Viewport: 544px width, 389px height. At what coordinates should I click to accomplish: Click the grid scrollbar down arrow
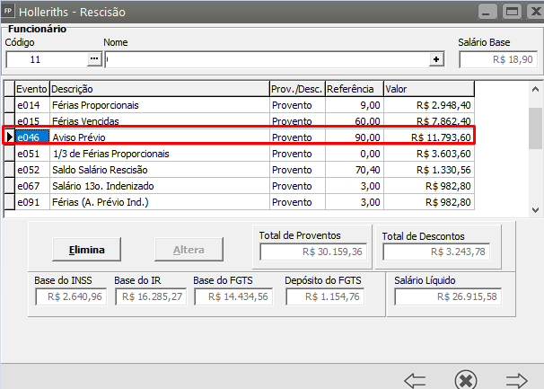point(535,210)
